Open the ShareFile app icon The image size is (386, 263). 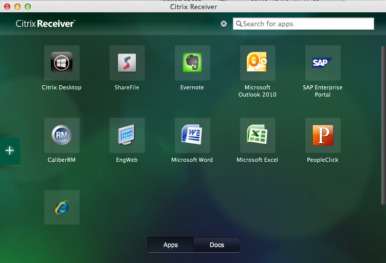127,63
